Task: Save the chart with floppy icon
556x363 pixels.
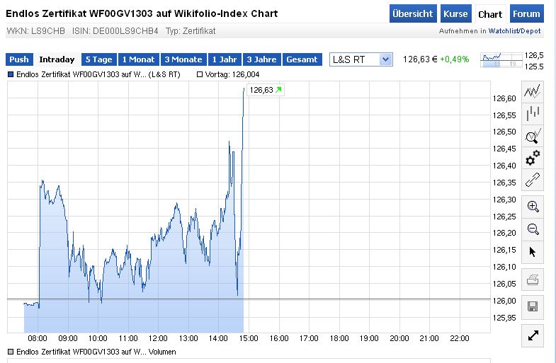Action: click(532, 306)
